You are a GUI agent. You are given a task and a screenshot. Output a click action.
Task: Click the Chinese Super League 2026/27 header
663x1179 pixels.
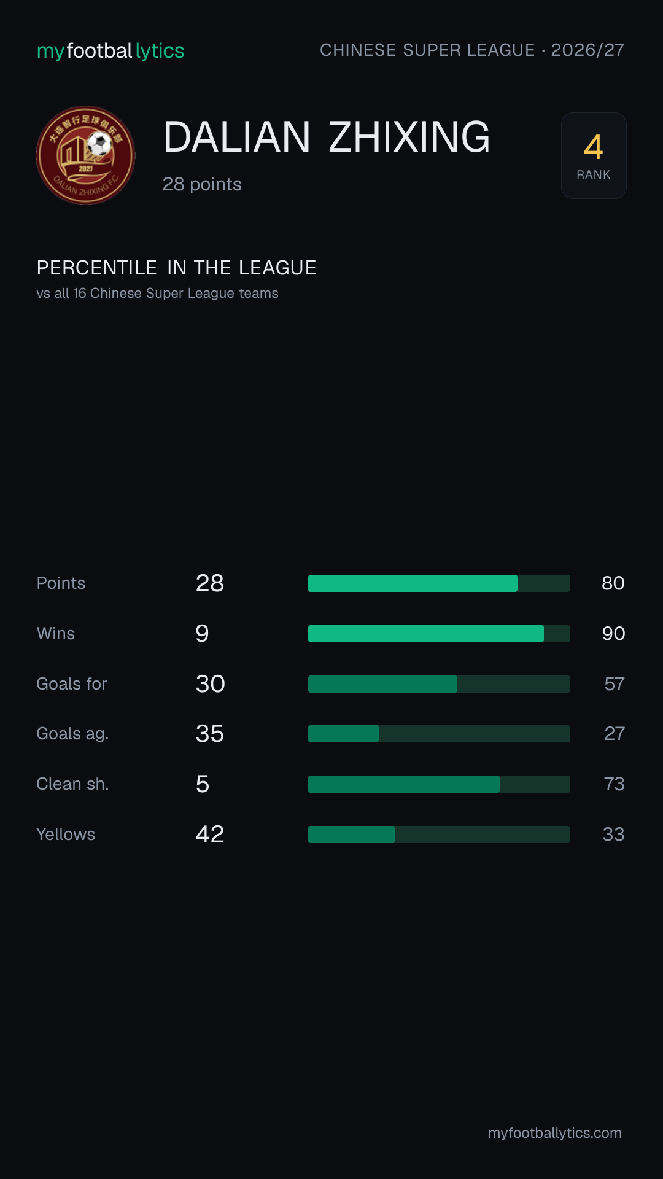472,50
